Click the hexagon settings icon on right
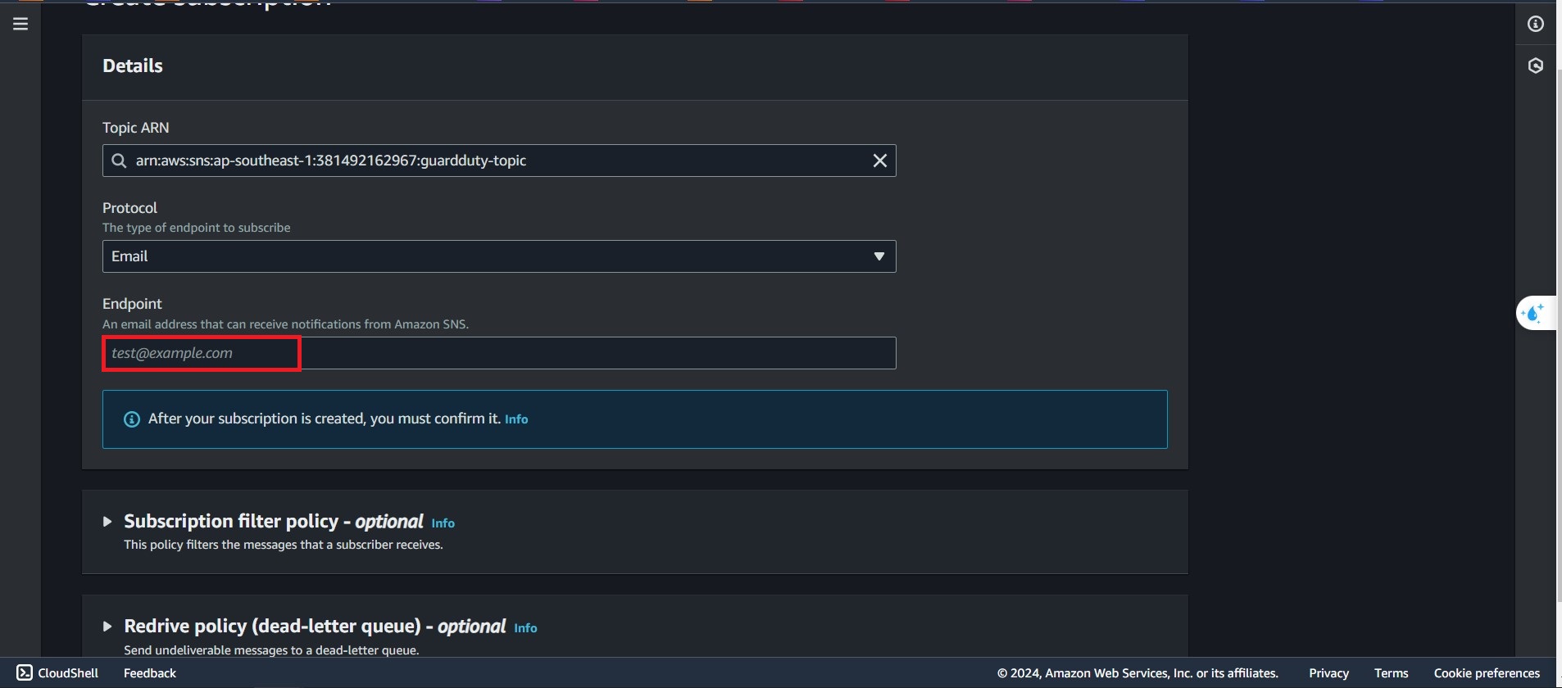Viewport: 1562px width, 688px height. (1535, 66)
